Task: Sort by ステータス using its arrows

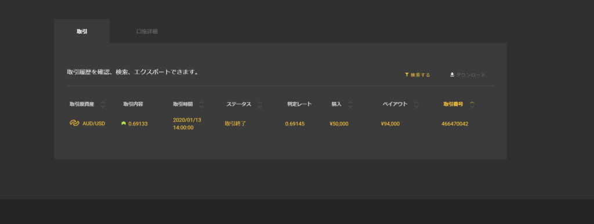Action: (x=259, y=104)
